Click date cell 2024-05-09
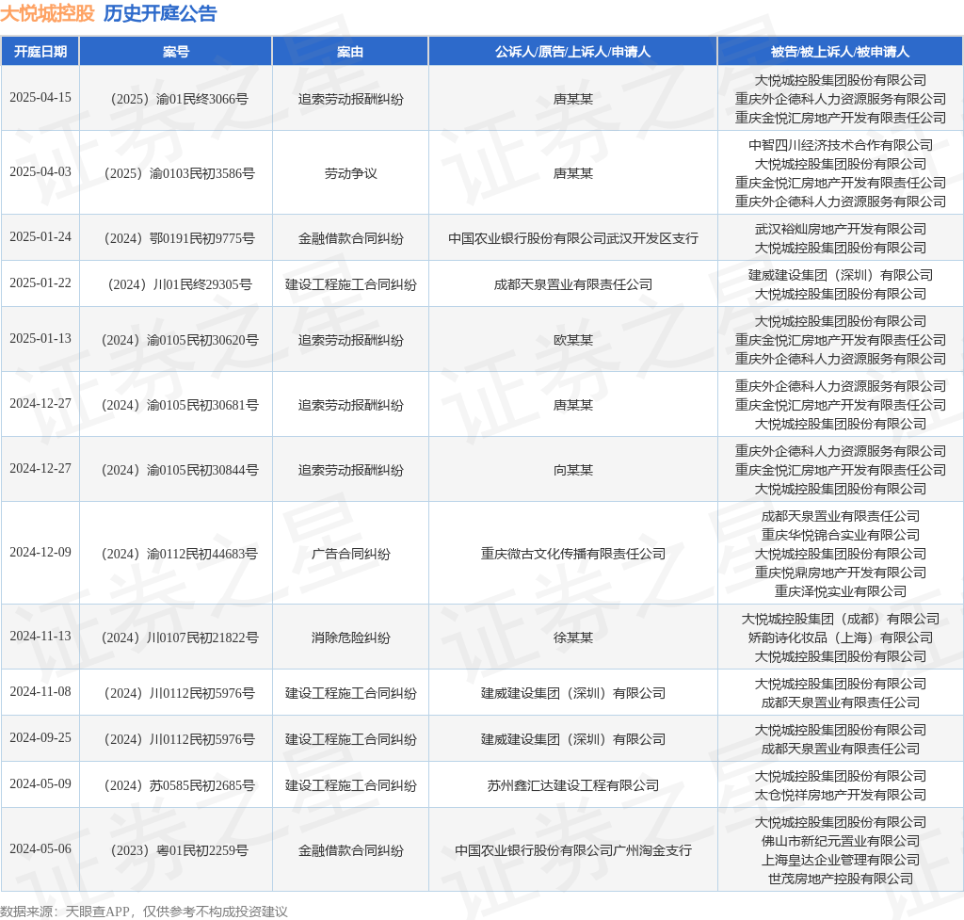The height and width of the screenshot is (920, 964). click(x=40, y=784)
